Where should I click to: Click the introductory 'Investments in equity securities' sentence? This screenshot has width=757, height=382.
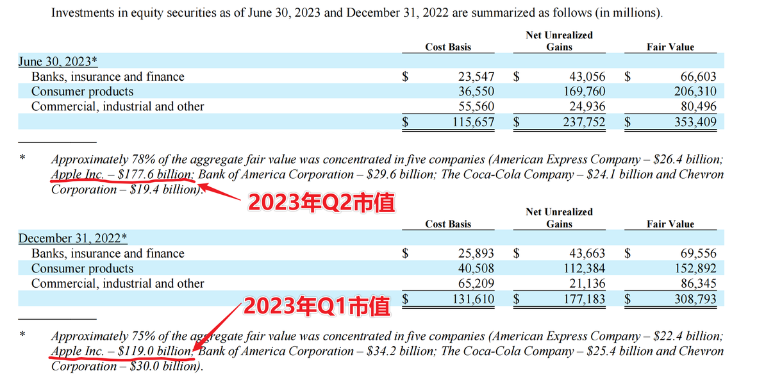pyautogui.click(x=357, y=13)
